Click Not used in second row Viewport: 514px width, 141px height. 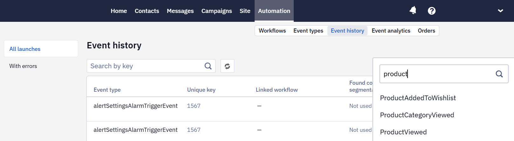tap(360, 130)
